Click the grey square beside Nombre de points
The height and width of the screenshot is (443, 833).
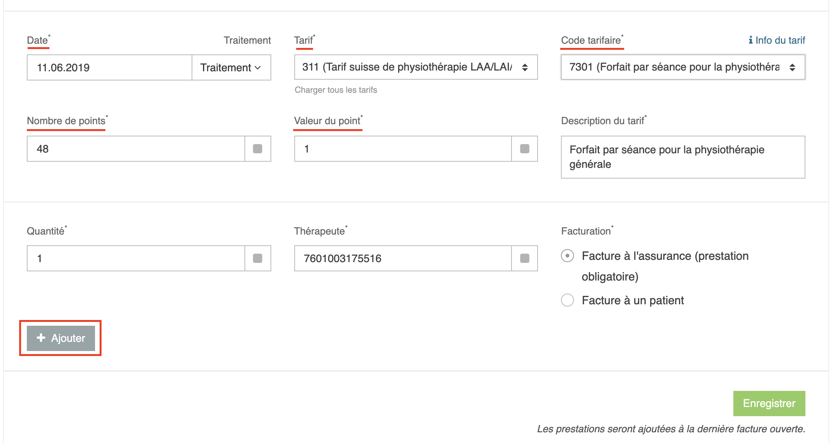tap(257, 149)
